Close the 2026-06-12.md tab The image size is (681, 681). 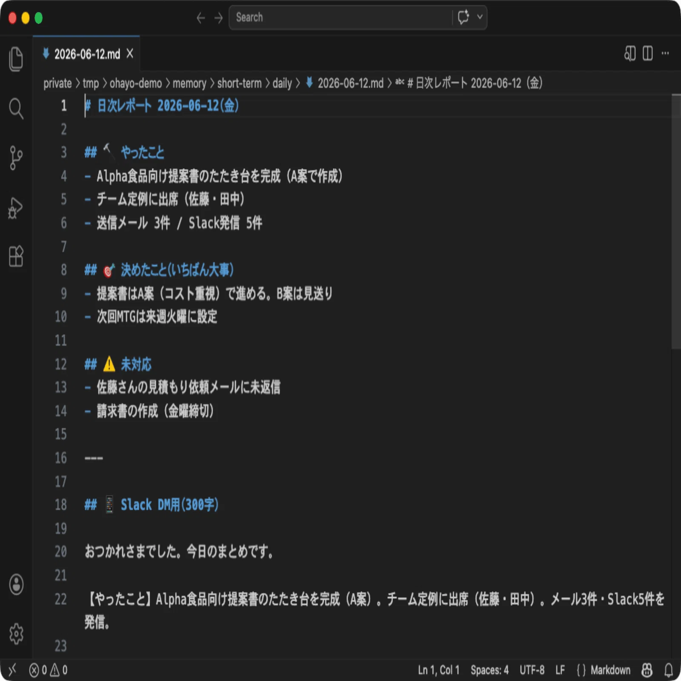(130, 54)
